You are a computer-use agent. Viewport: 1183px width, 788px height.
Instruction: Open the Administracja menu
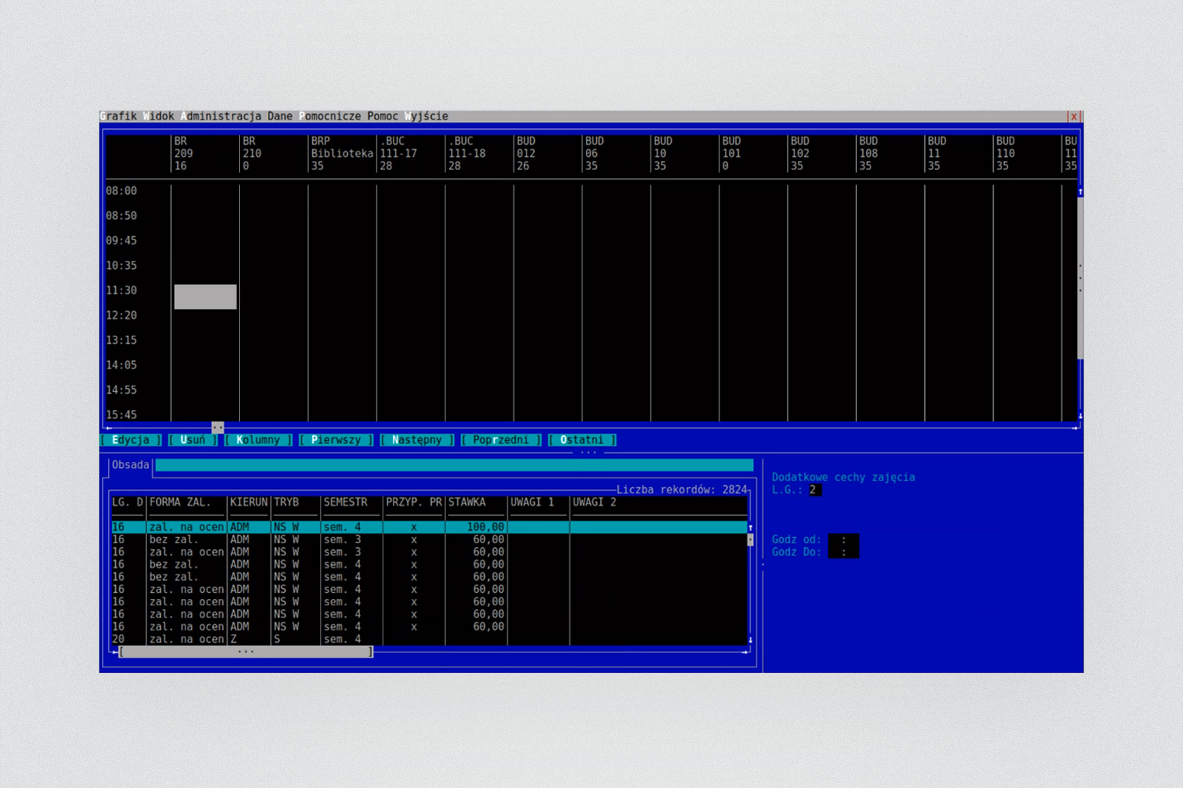click(221, 116)
